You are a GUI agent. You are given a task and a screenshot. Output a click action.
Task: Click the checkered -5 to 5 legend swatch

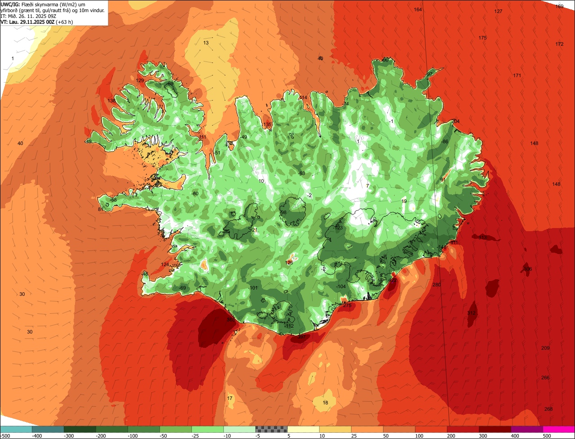point(271,429)
